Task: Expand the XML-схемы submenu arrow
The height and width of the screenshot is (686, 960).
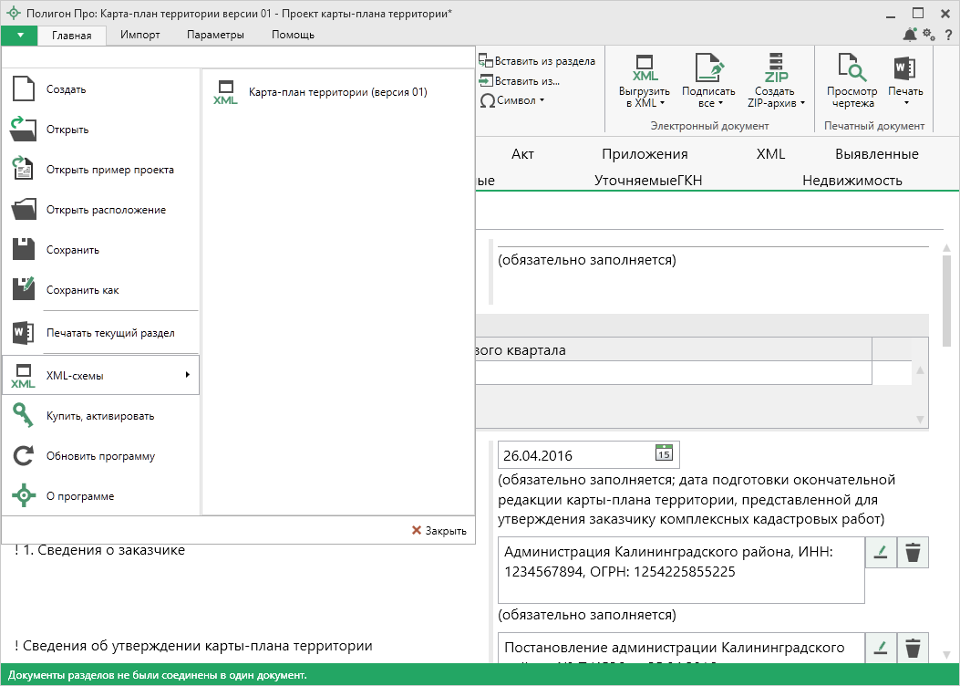Action: click(x=187, y=375)
